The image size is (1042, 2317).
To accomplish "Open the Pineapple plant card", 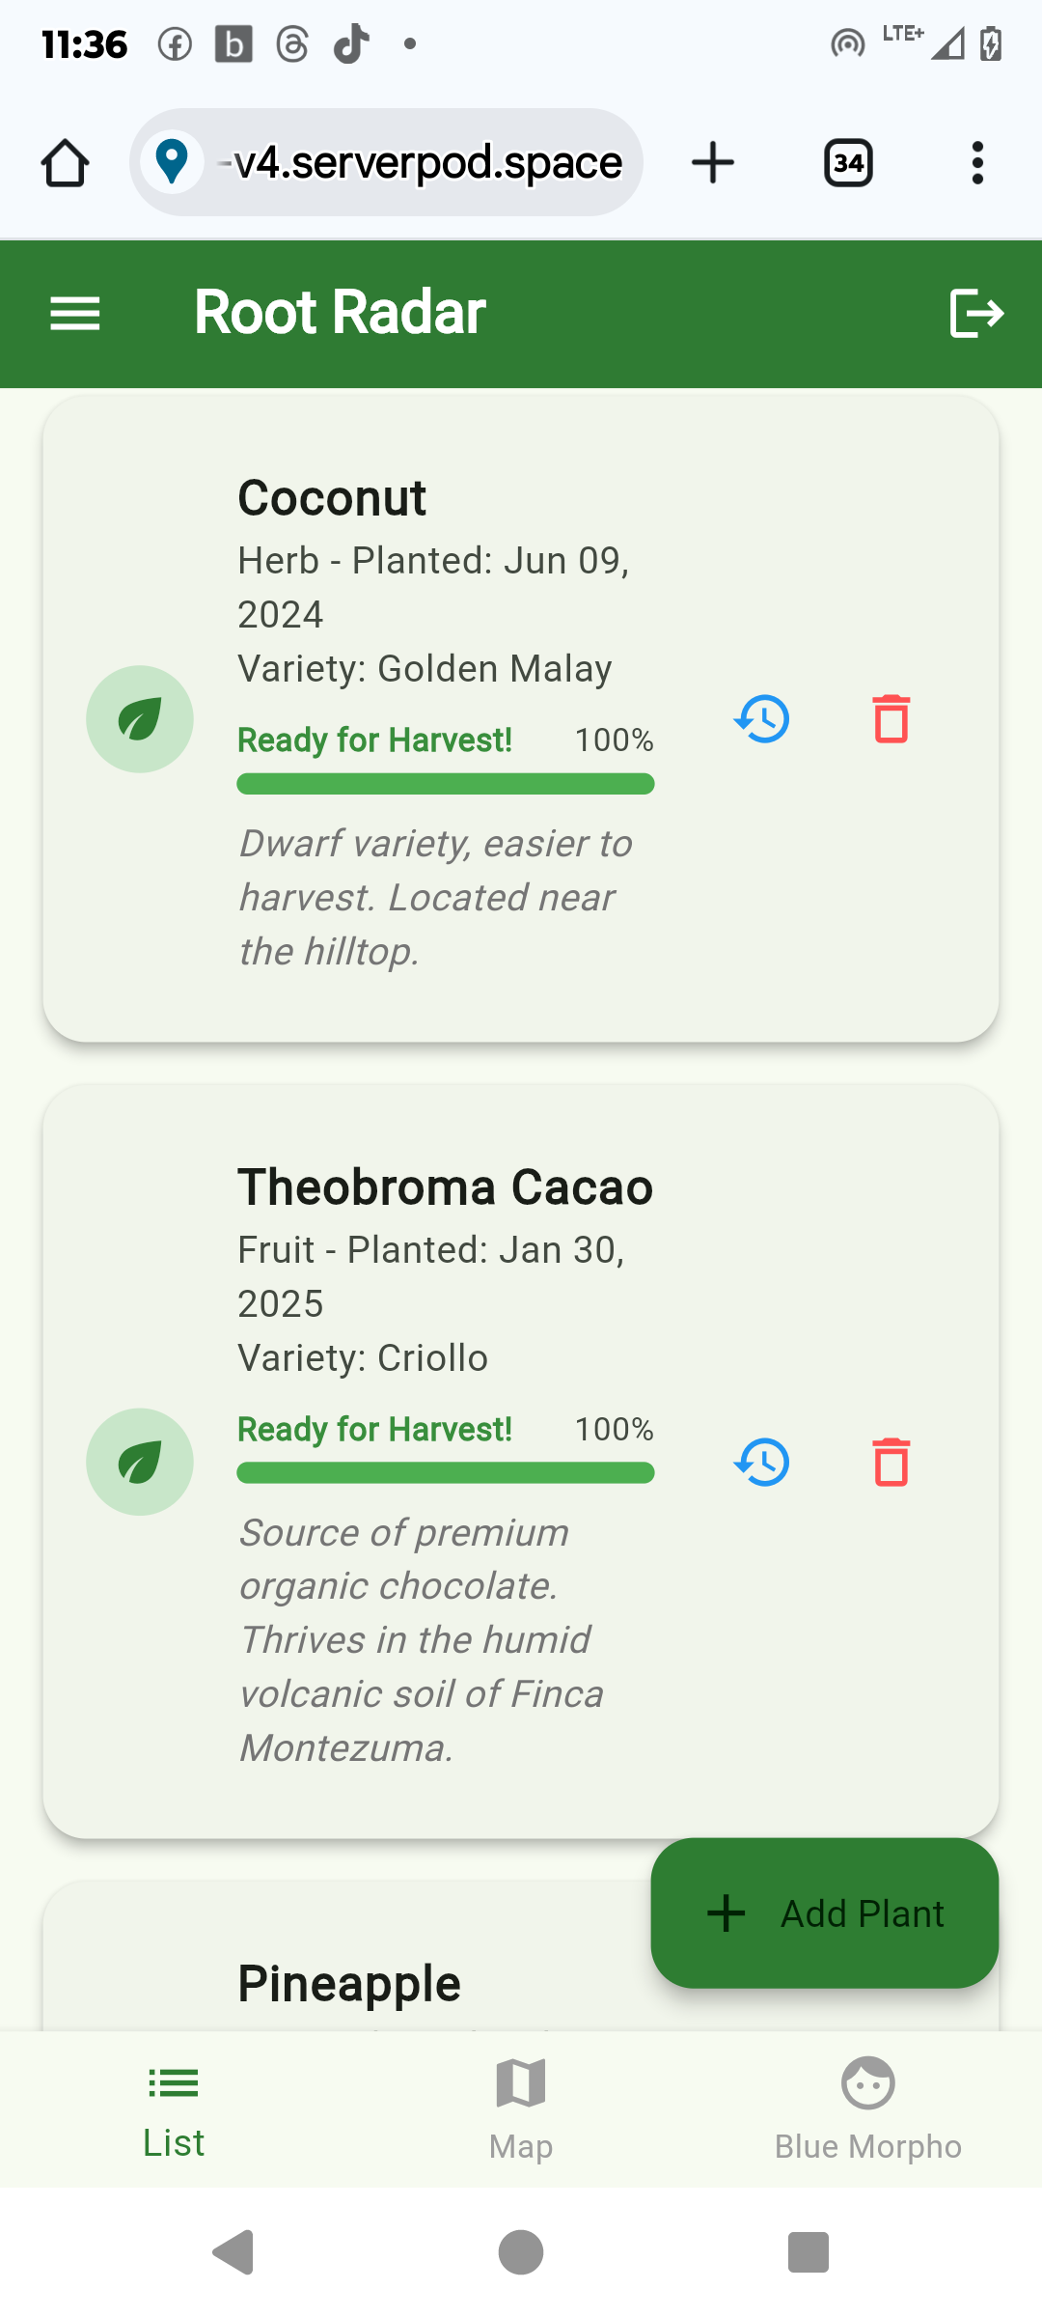I will coord(349,1983).
